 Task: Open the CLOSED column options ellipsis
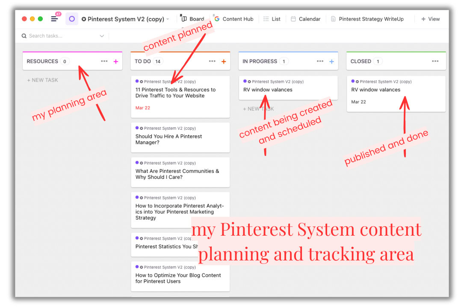(x=435, y=61)
